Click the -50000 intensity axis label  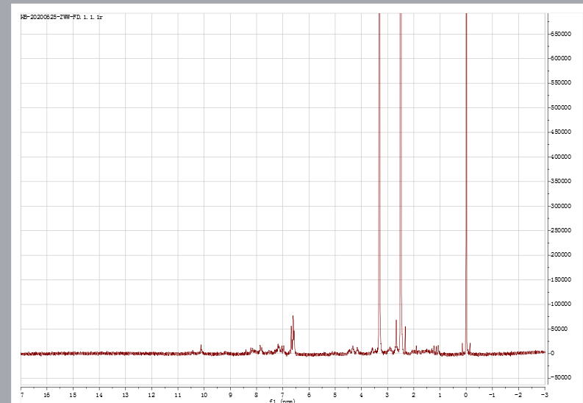click(x=565, y=378)
